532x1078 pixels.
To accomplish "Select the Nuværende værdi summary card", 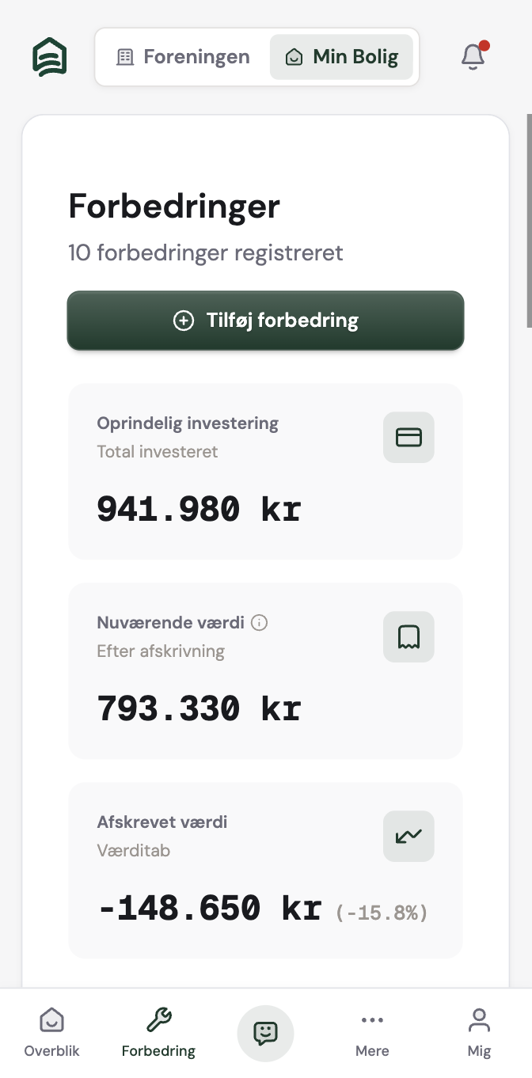I will coord(265,671).
